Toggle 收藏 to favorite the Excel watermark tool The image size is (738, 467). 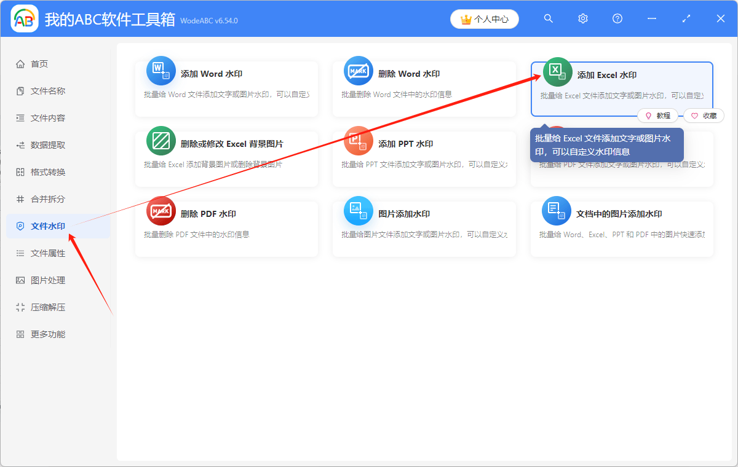click(704, 116)
